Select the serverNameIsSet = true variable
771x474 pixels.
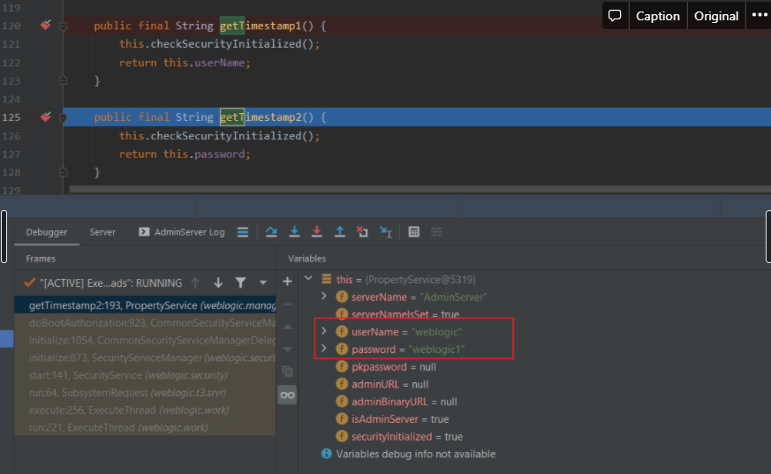tap(397, 314)
